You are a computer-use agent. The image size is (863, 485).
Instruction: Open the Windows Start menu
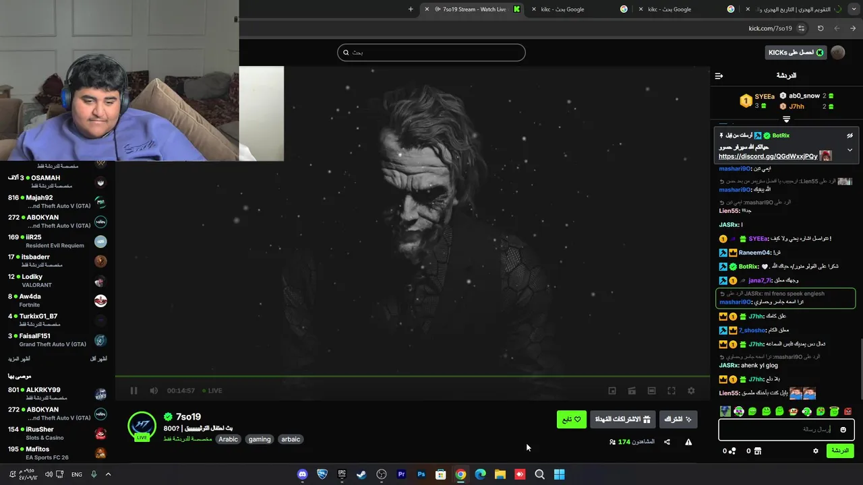point(559,474)
